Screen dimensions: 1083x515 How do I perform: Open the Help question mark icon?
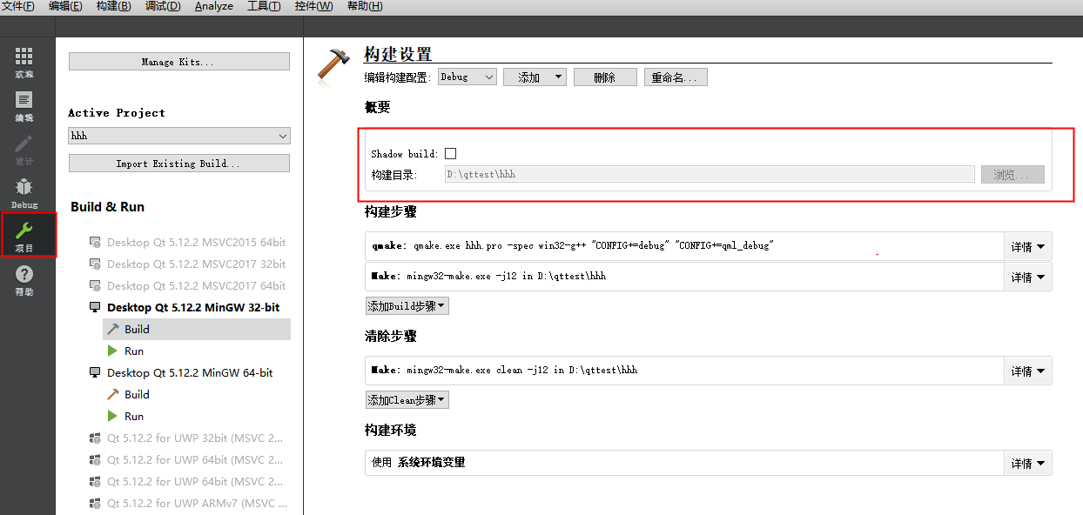point(24,274)
